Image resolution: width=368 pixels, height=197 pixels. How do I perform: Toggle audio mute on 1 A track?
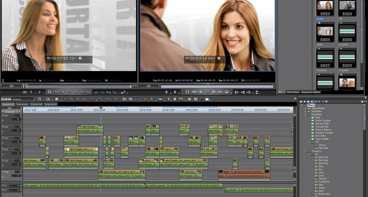(x=20, y=186)
